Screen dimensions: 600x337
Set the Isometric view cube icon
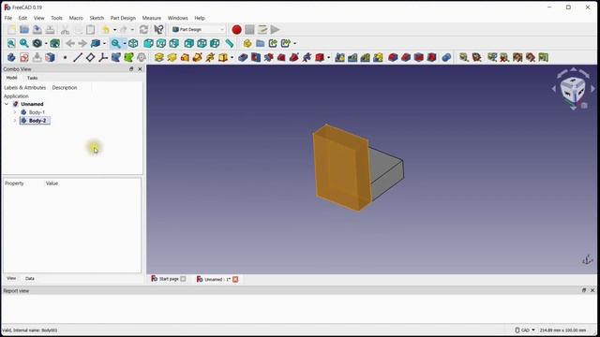tap(133, 43)
